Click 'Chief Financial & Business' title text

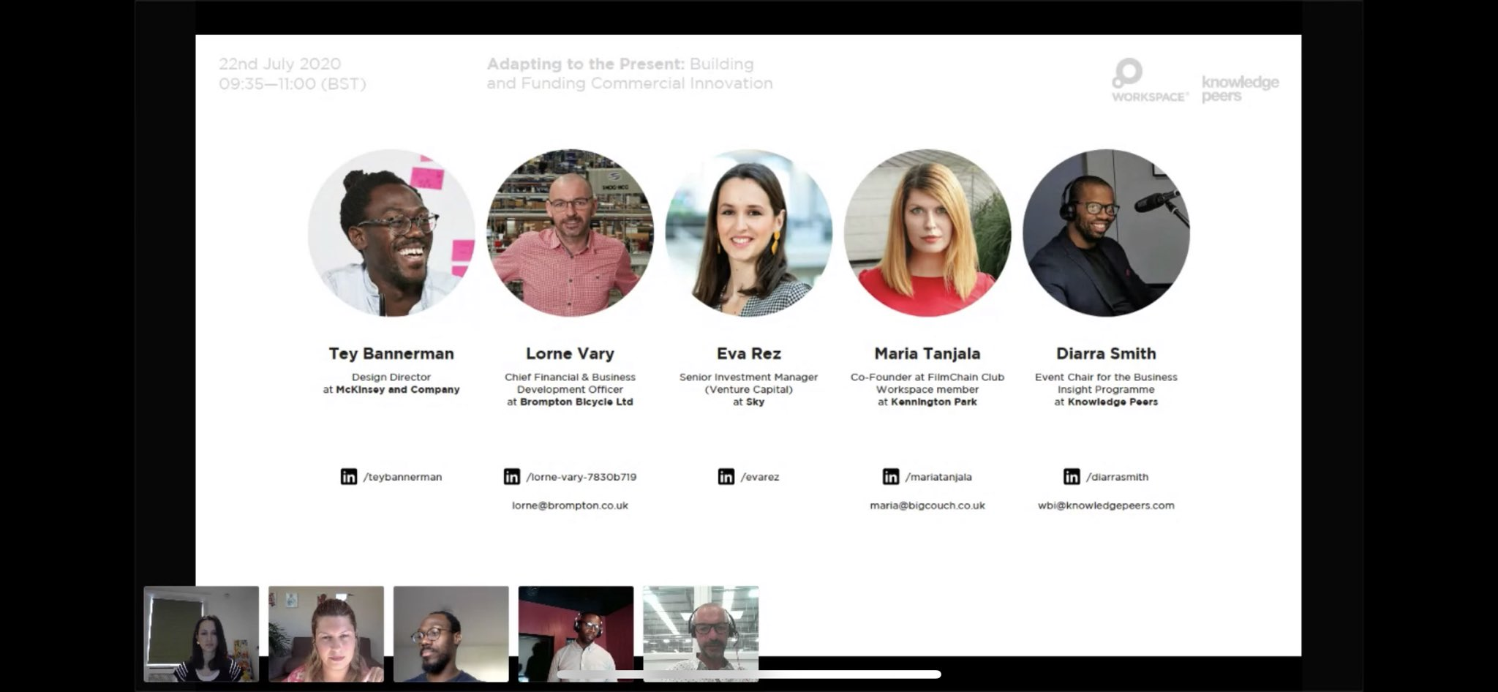point(571,377)
